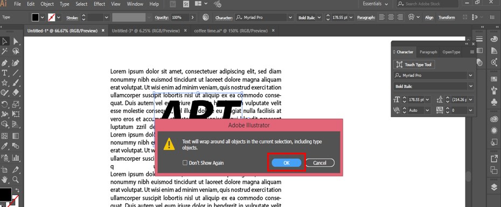Viewport: 501px width, 207px height.
Task: Switch to the Untitled-3 document tab
Action: tap(145, 31)
